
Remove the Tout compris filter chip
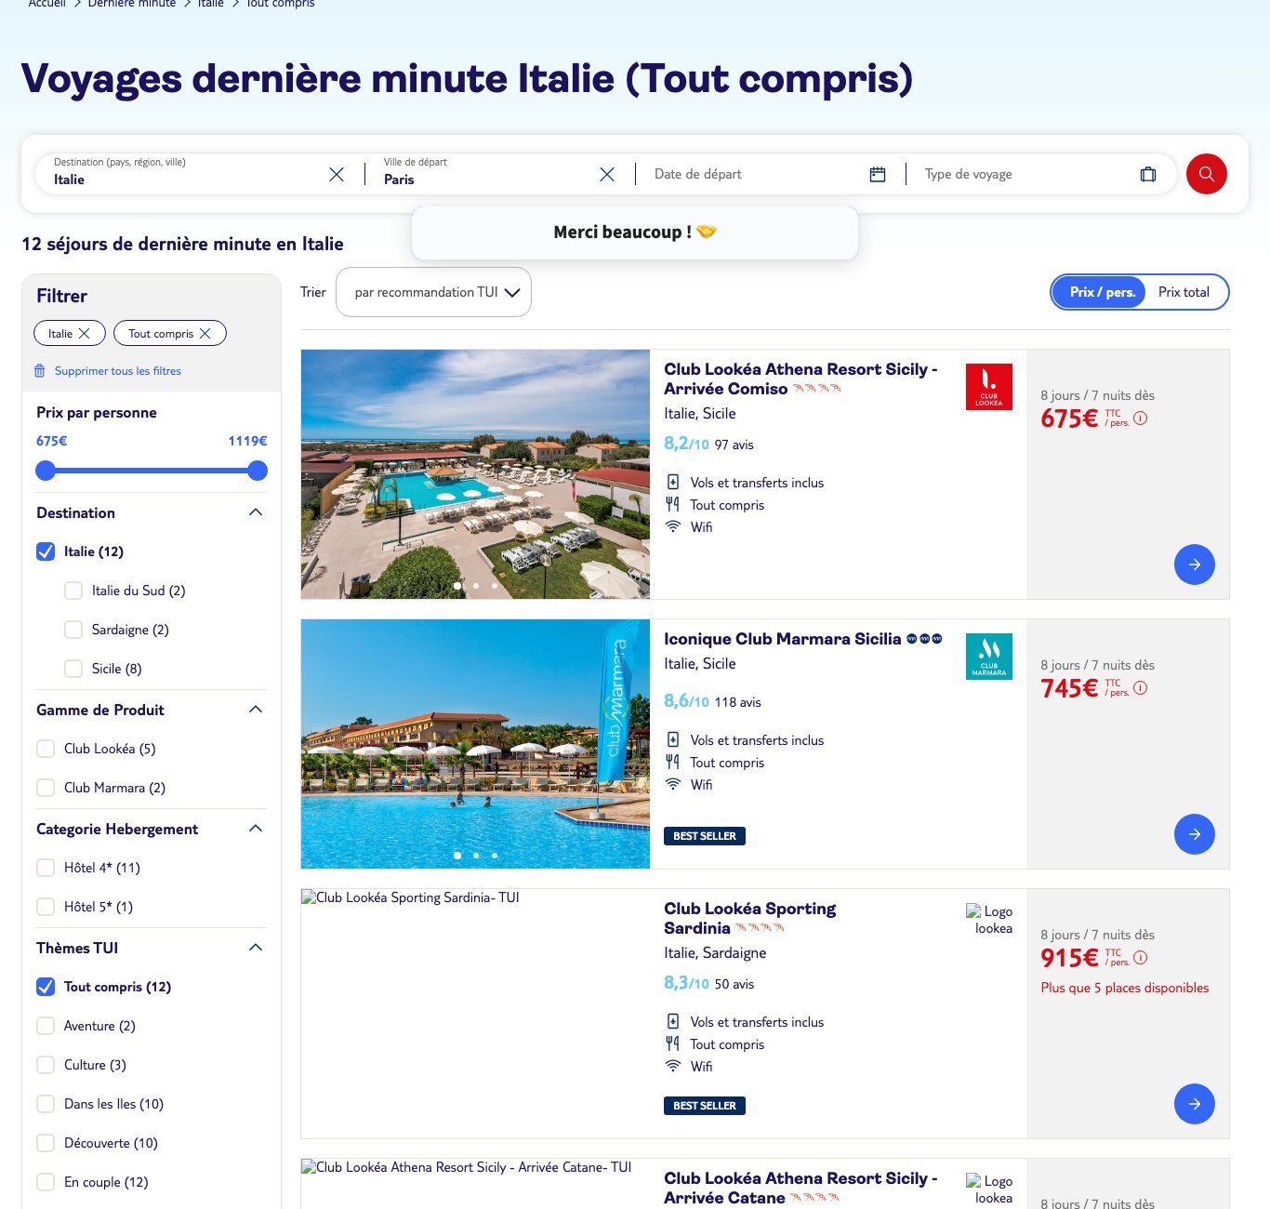pyautogui.click(x=205, y=333)
